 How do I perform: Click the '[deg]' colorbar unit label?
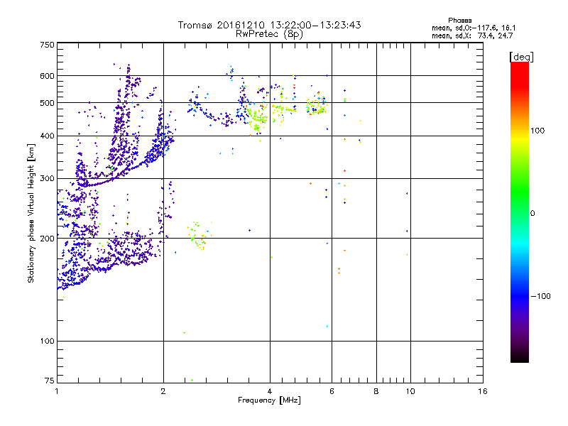tap(521, 57)
